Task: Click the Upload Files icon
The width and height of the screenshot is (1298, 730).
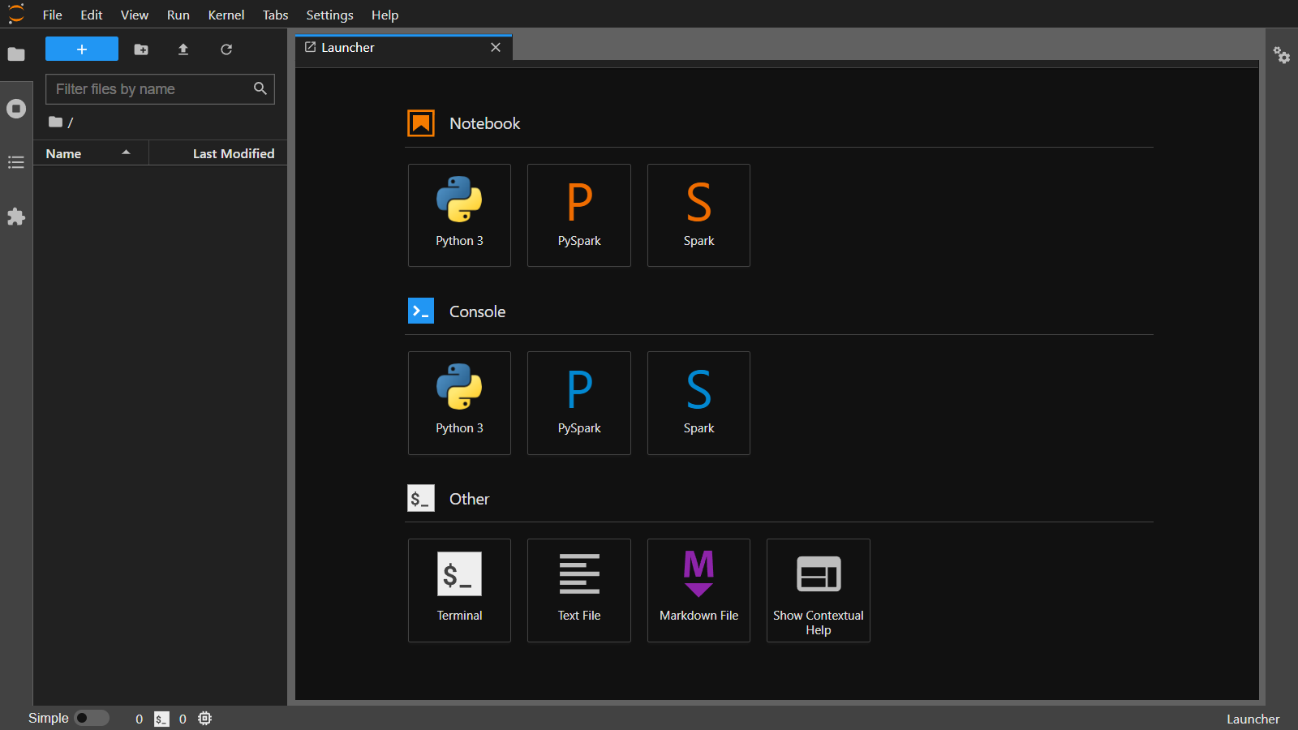Action: point(183,49)
